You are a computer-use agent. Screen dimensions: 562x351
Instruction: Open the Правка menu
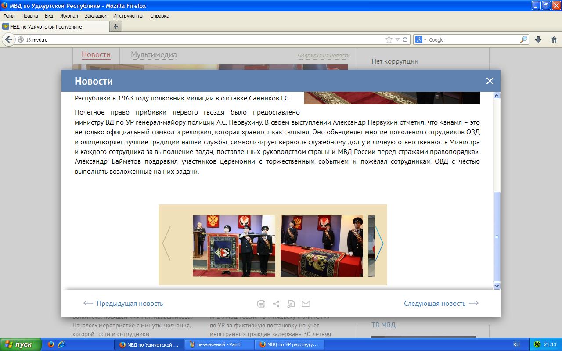[x=29, y=16]
